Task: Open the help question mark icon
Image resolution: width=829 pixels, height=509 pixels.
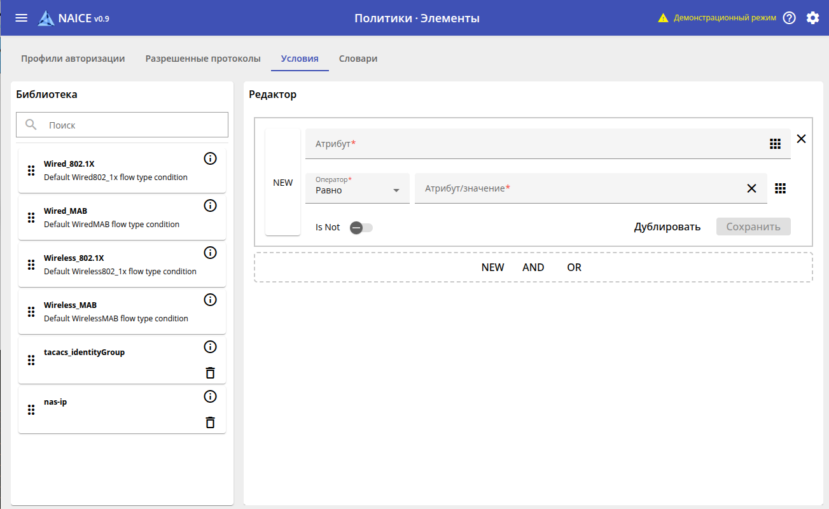Action: [790, 18]
